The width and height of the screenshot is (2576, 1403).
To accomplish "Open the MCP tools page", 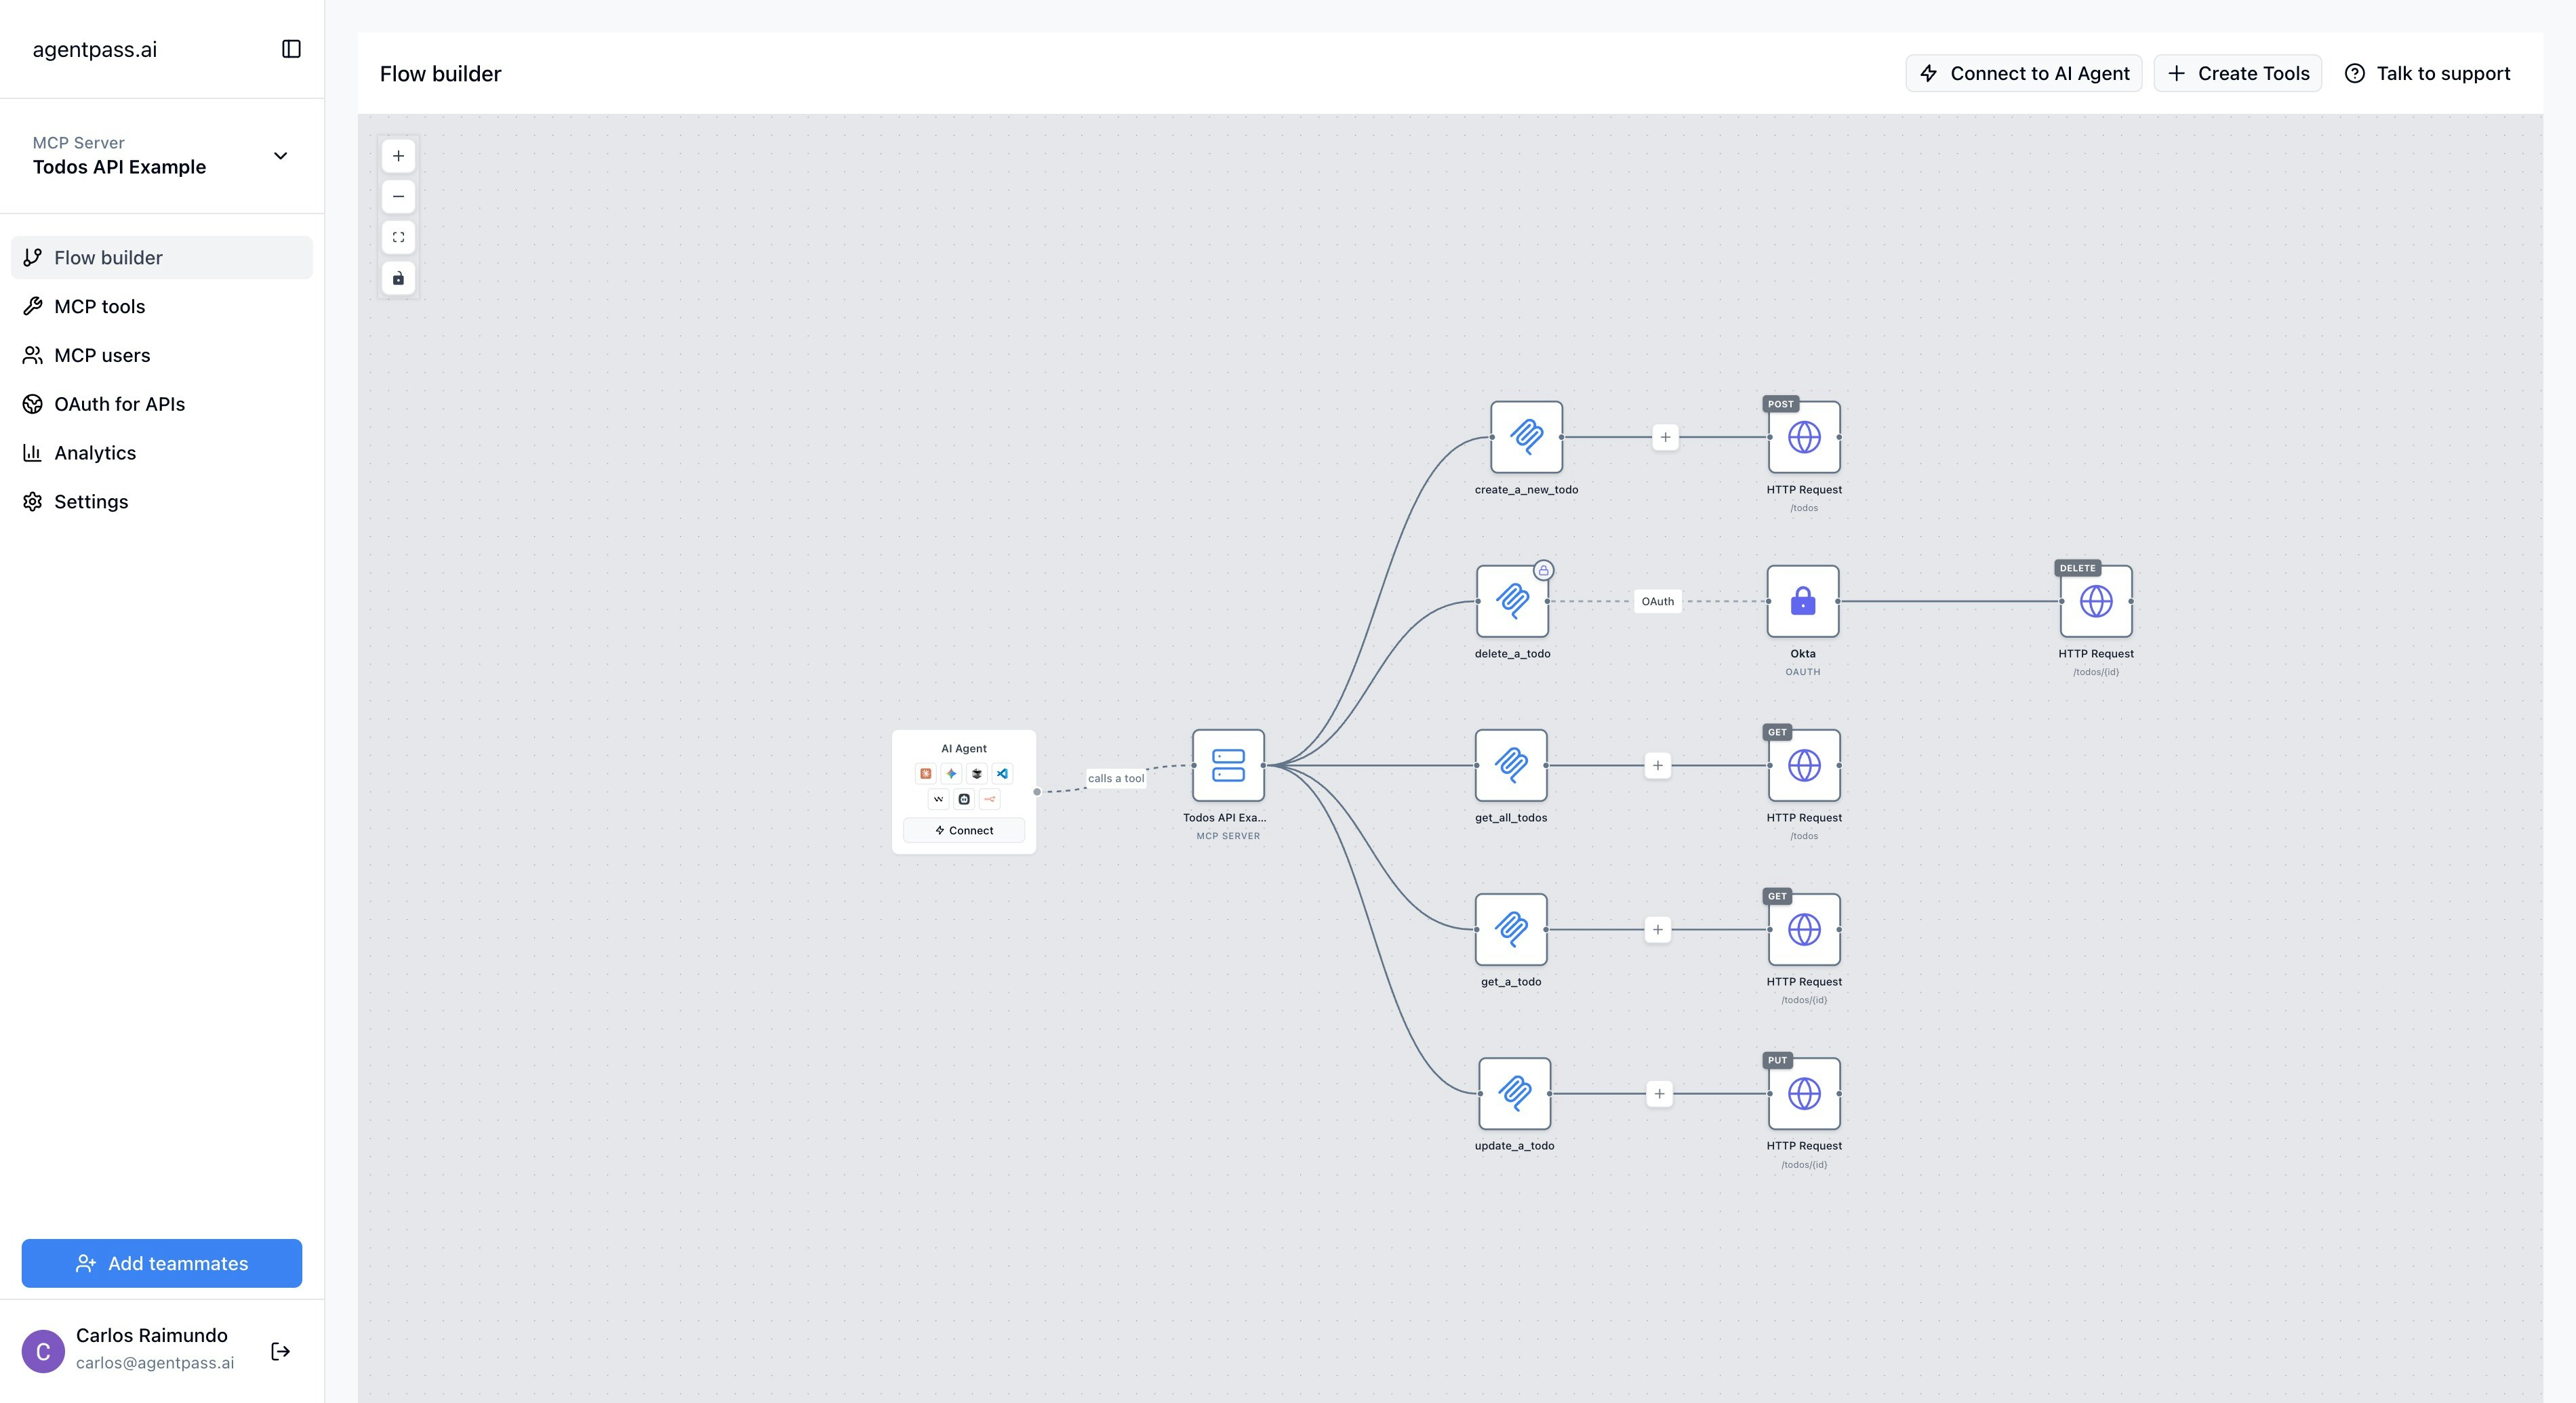I will tap(99, 306).
